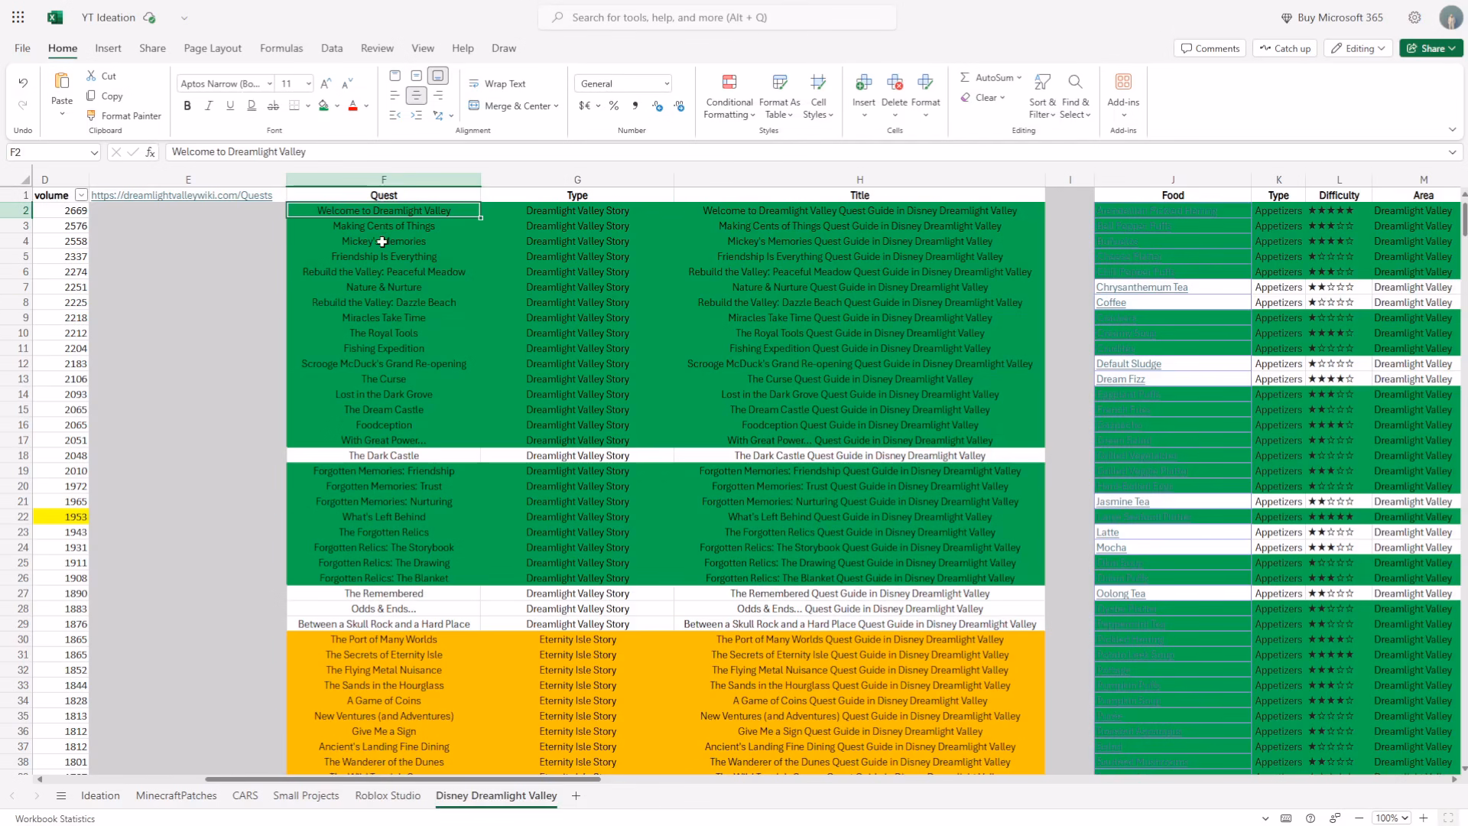Open the Formulas ribbon tab

(x=281, y=48)
